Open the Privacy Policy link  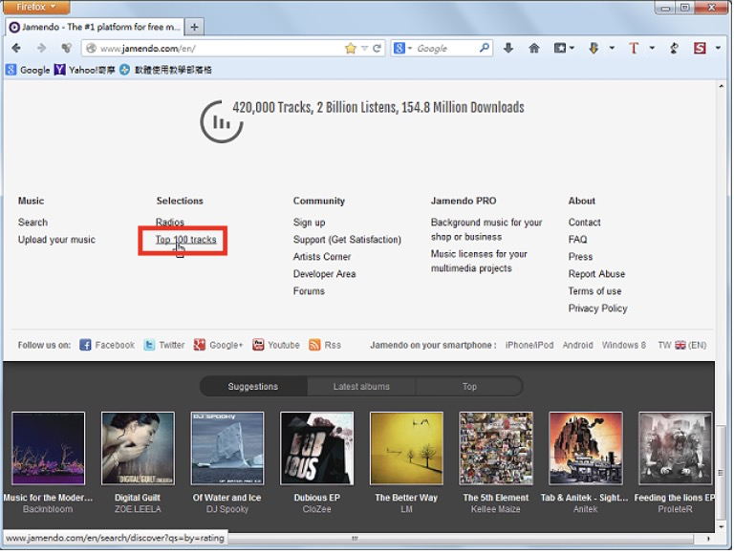pyautogui.click(x=597, y=309)
